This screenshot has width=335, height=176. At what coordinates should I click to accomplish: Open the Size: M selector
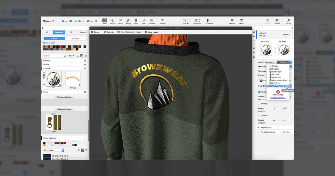point(186,22)
